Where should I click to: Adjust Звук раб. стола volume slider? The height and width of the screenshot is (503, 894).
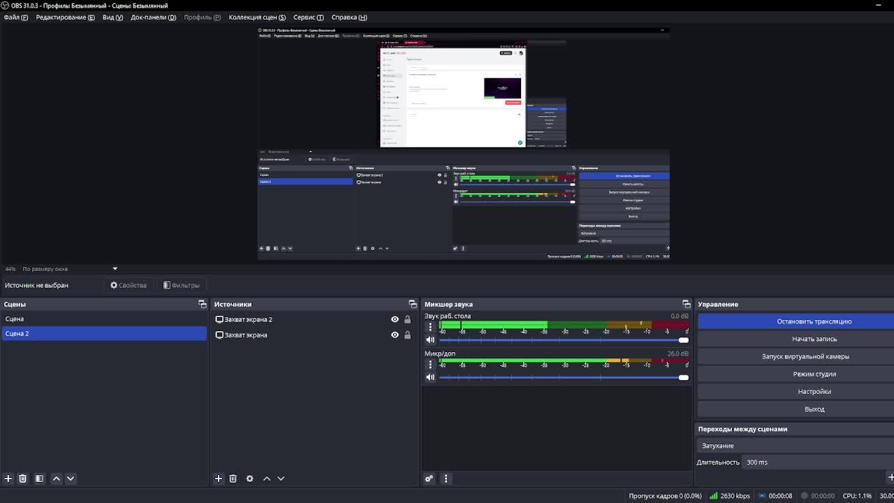(x=563, y=340)
